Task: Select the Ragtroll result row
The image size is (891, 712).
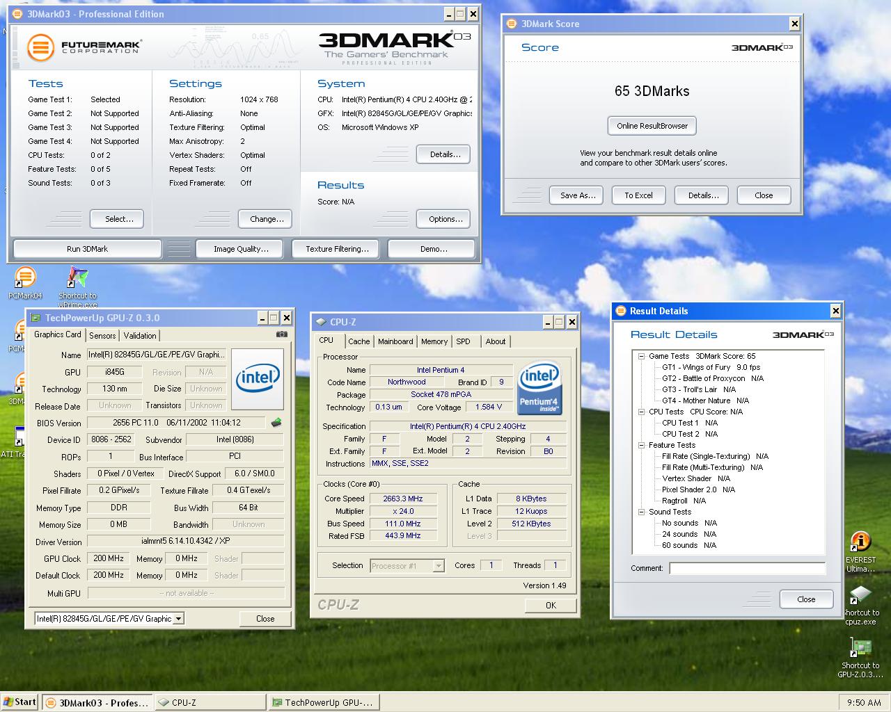Action: coord(684,501)
